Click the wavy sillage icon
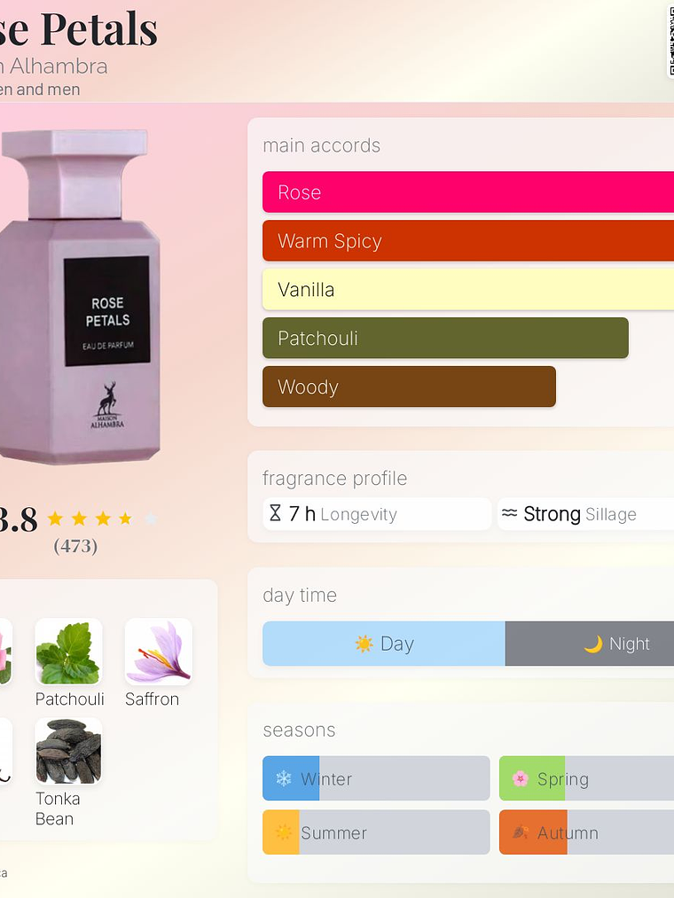 [510, 513]
